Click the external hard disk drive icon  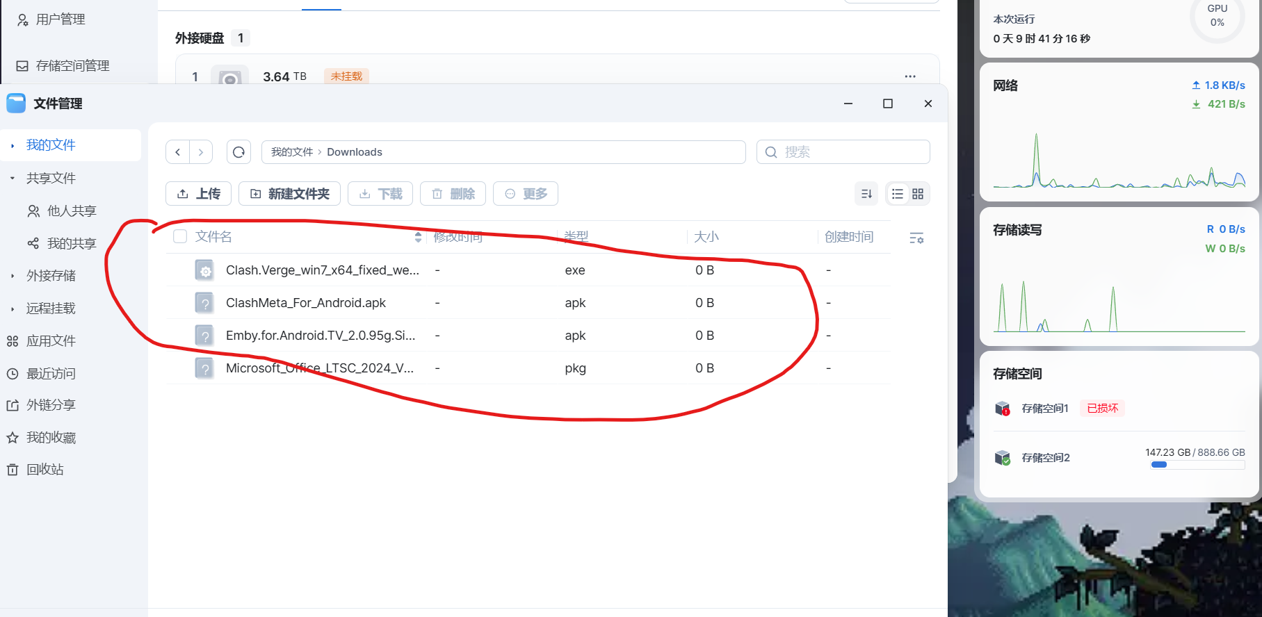tap(229, 77)
